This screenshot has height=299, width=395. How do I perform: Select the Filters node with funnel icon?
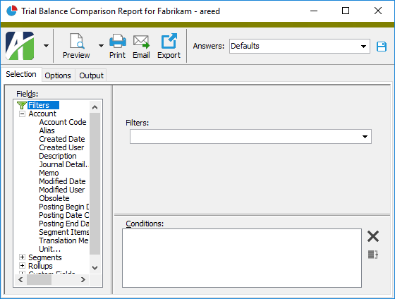pos(39,105)
